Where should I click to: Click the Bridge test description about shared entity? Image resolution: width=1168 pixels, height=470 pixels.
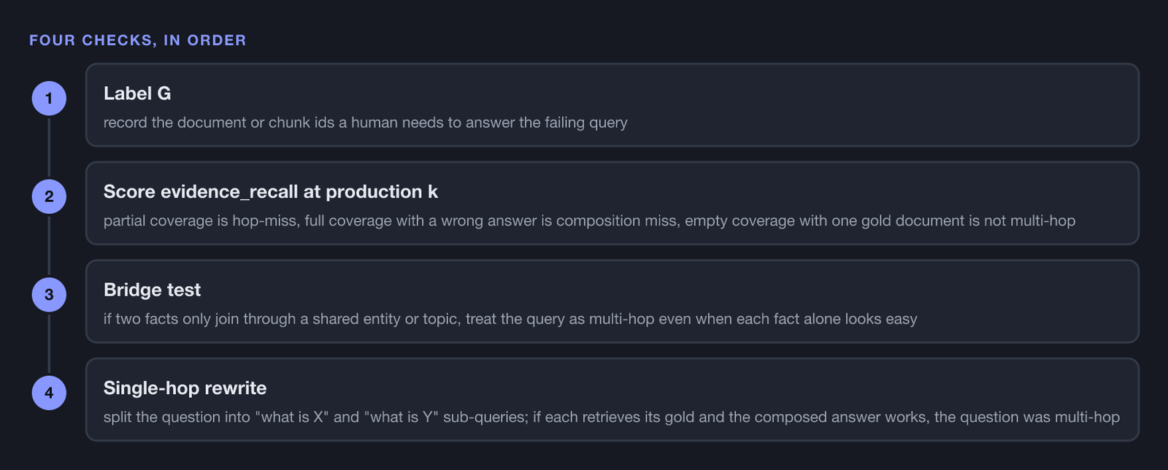[x=510, y=319]
